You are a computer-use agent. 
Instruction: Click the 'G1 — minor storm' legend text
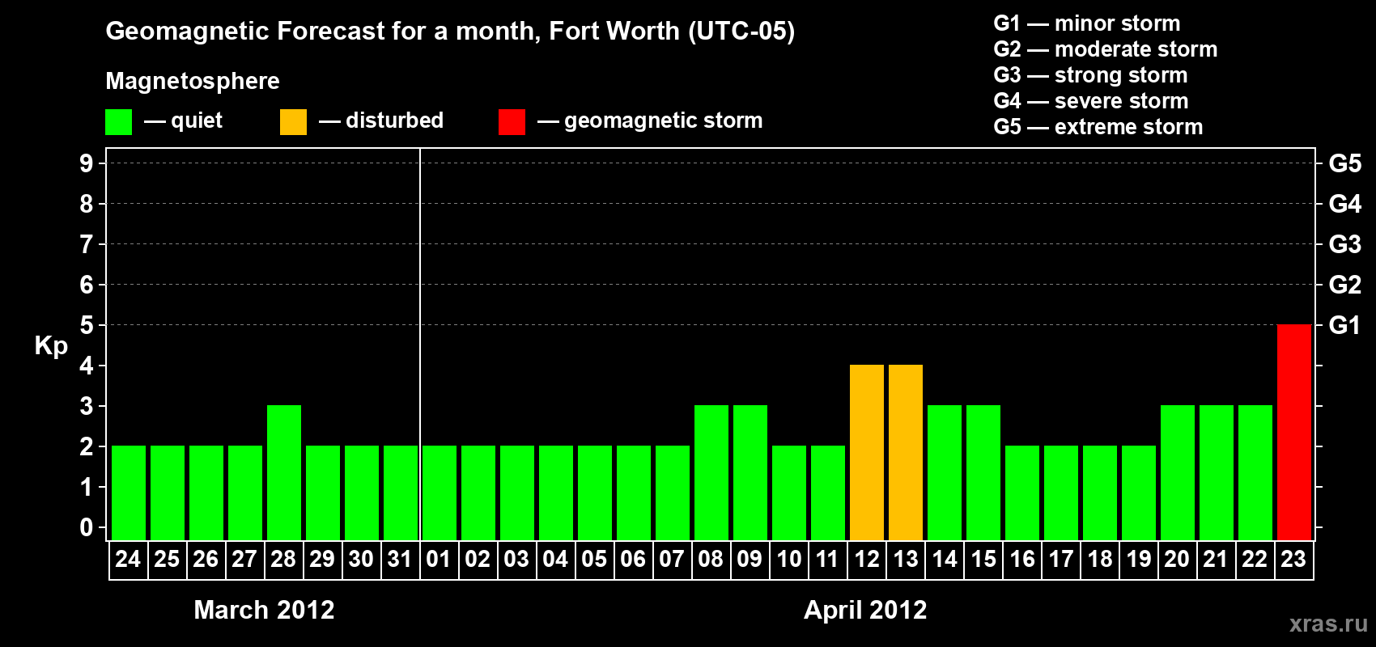click(x=1087, y=23)
